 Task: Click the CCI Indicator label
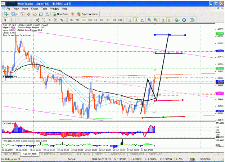point(9,123)
